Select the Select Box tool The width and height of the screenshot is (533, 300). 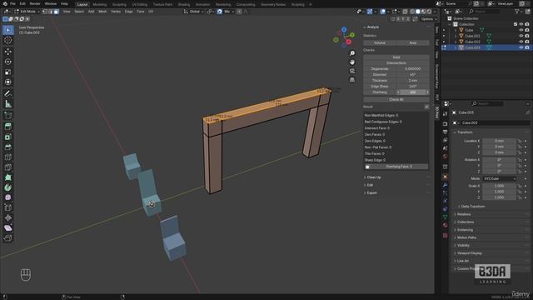point(7,30)
